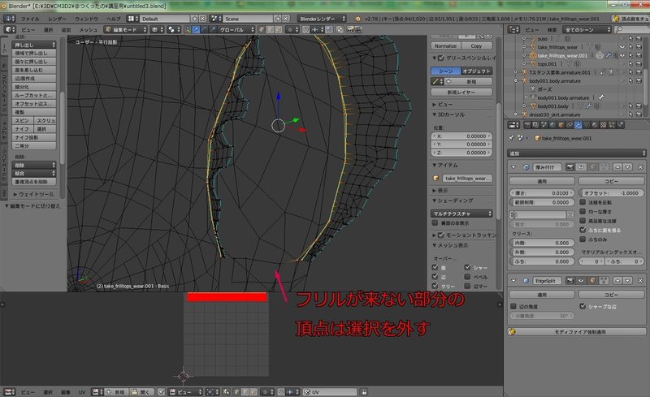Remove the EdgeSplit modifier with its X icon
Viewport: 650px width, 397px height.
tap(640, 281)
